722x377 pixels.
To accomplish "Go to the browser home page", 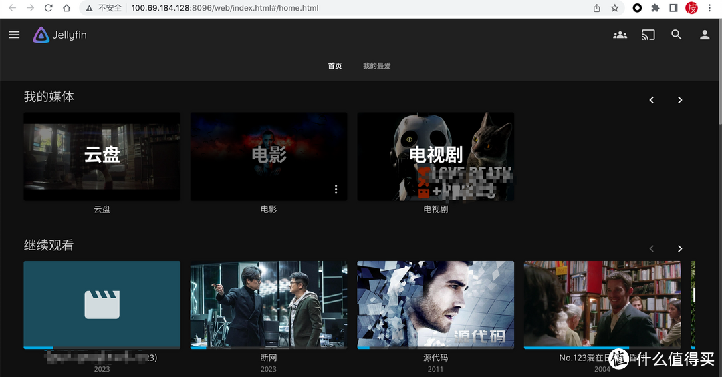I will pyautogui.click(x=66, y=8).
